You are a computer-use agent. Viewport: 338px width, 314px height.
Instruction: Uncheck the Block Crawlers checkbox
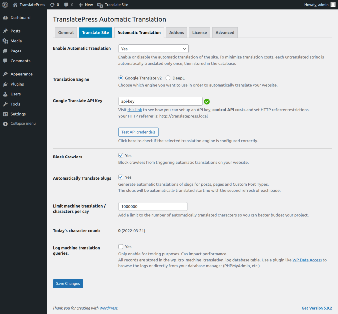point(121,156)
